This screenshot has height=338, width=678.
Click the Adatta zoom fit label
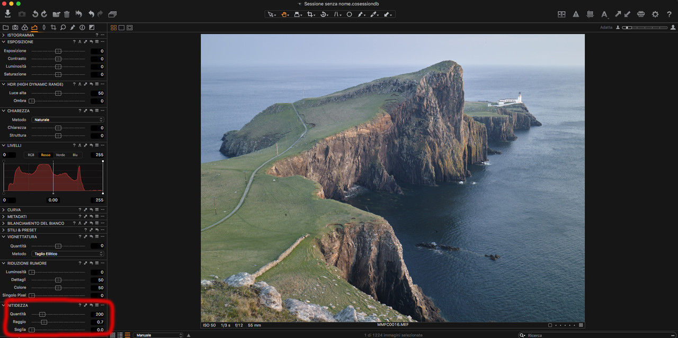606,28
